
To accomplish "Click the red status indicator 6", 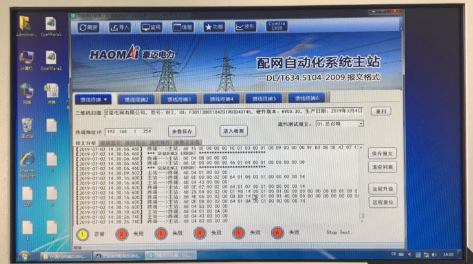I will coord(277,233).
